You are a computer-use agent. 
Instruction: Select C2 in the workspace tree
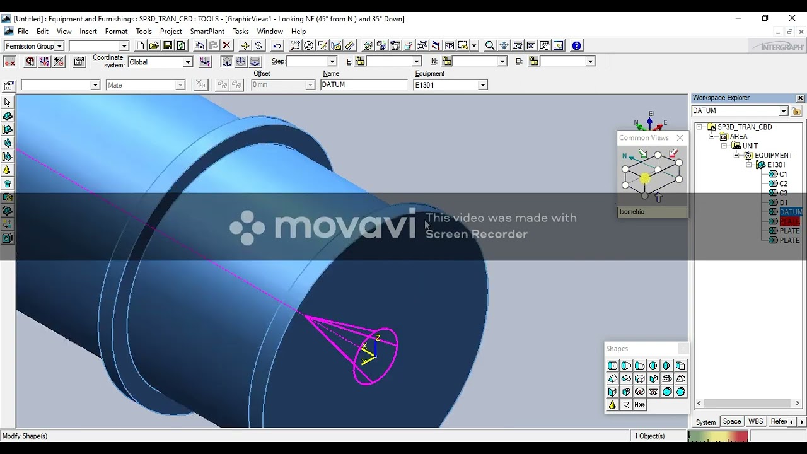tap(783, 183)
